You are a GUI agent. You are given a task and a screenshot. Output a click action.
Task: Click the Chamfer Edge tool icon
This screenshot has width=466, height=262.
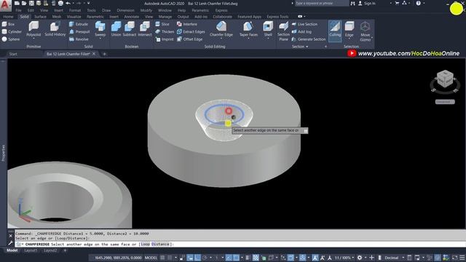tap(221, 27)
